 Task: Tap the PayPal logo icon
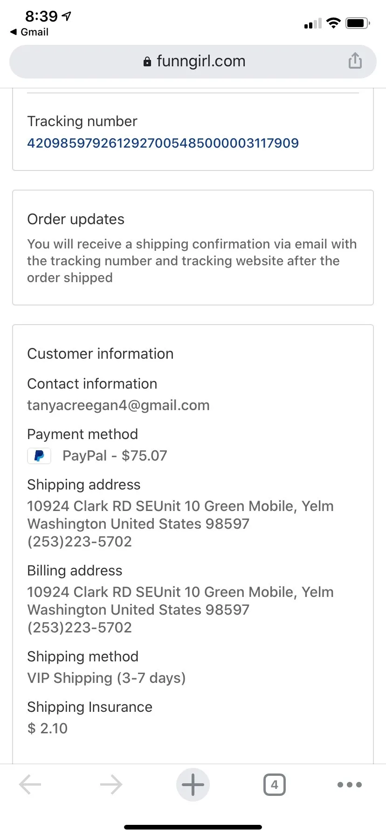pyautogui.click(x=39, y=456)
